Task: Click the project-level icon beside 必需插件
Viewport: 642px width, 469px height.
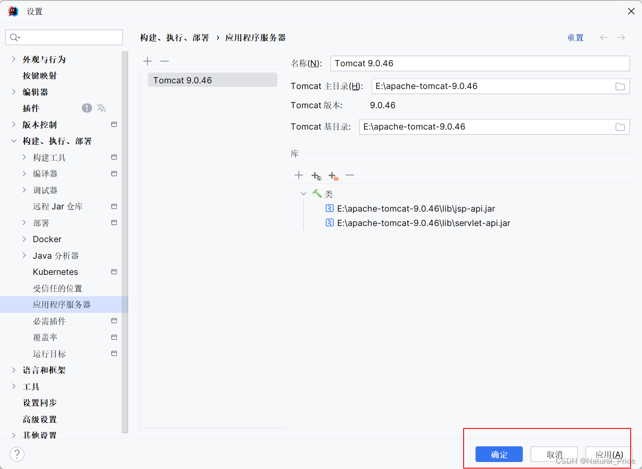Action: point(114,321)
